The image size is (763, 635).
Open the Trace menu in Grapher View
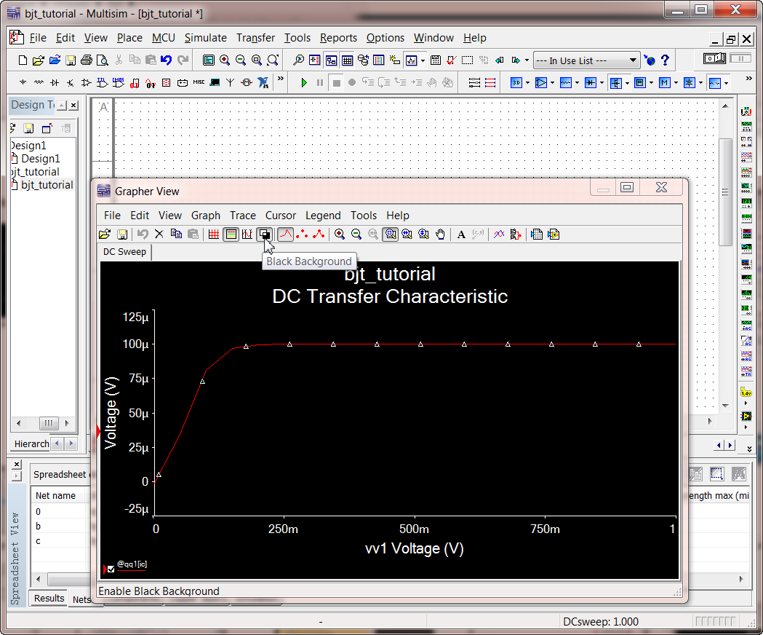pyautogui.click(x=243, y=216)
